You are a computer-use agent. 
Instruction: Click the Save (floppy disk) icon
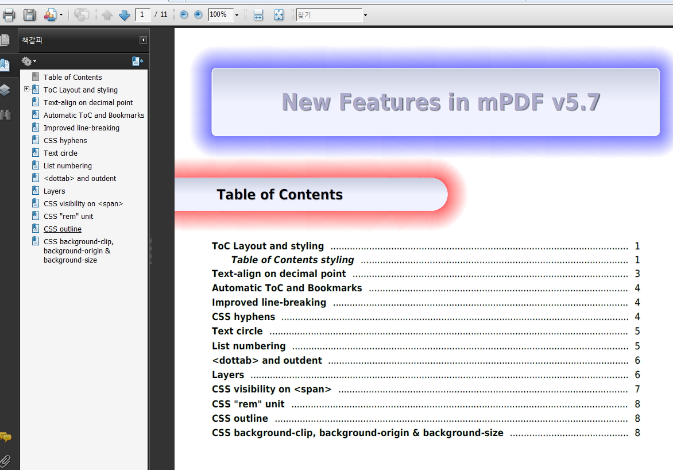point(29,15)
